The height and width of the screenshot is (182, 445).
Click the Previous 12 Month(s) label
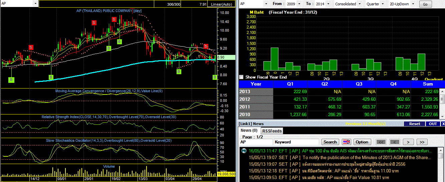tap(366, 124)
